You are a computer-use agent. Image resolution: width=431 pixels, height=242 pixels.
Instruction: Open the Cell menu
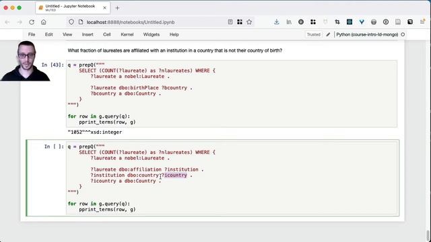click(x=106, y=34)
